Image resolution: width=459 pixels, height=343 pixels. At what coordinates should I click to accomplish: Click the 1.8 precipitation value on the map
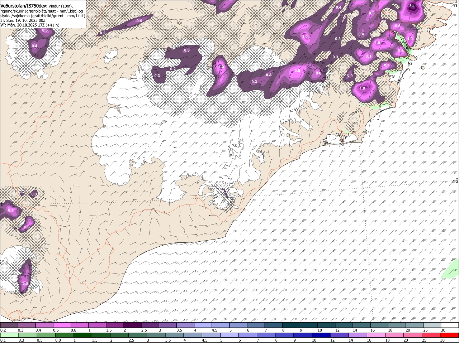coord(362,88)
